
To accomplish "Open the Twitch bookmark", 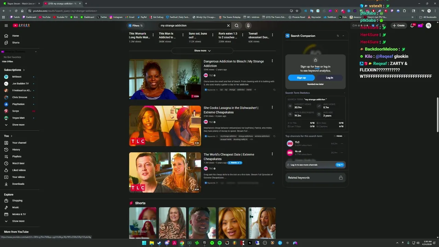I will 15,17.
